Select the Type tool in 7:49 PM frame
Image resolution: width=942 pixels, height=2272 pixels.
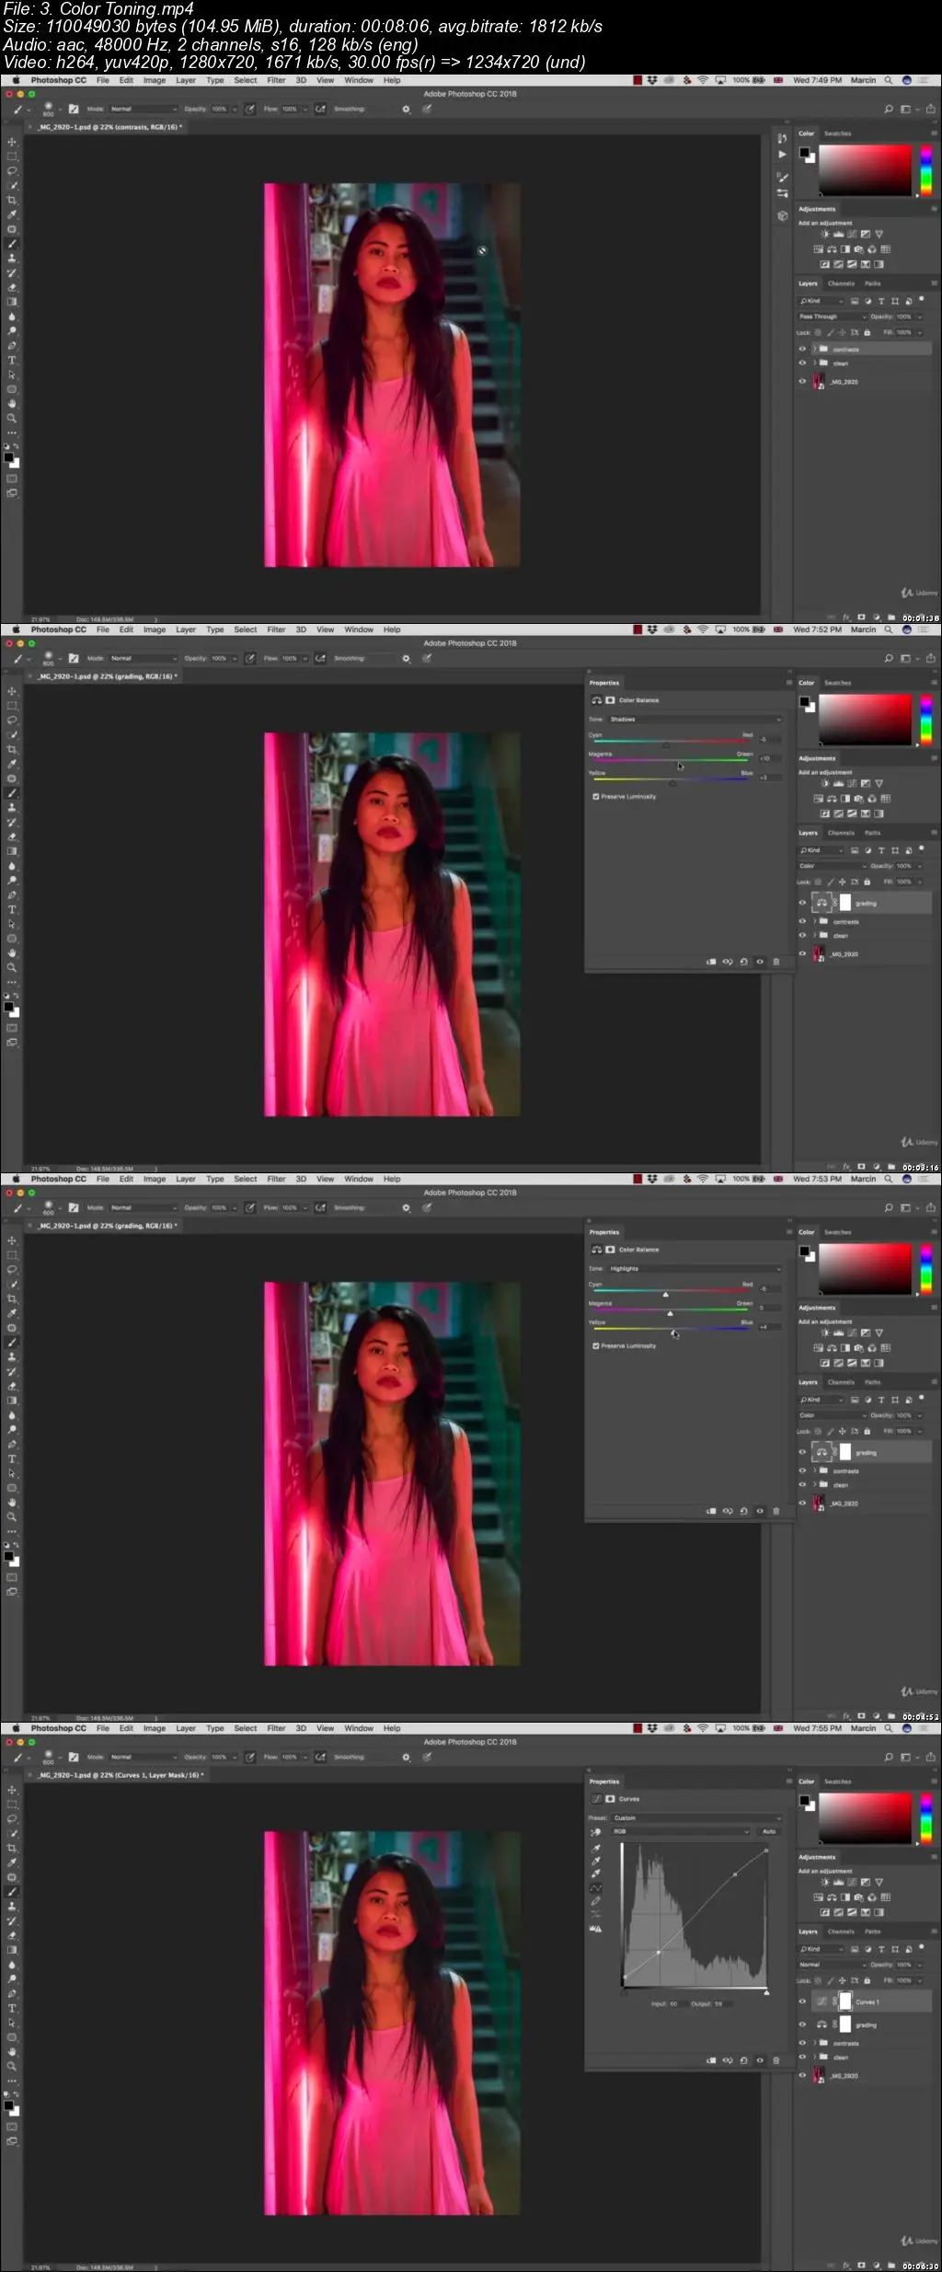[x=12, y=360]
